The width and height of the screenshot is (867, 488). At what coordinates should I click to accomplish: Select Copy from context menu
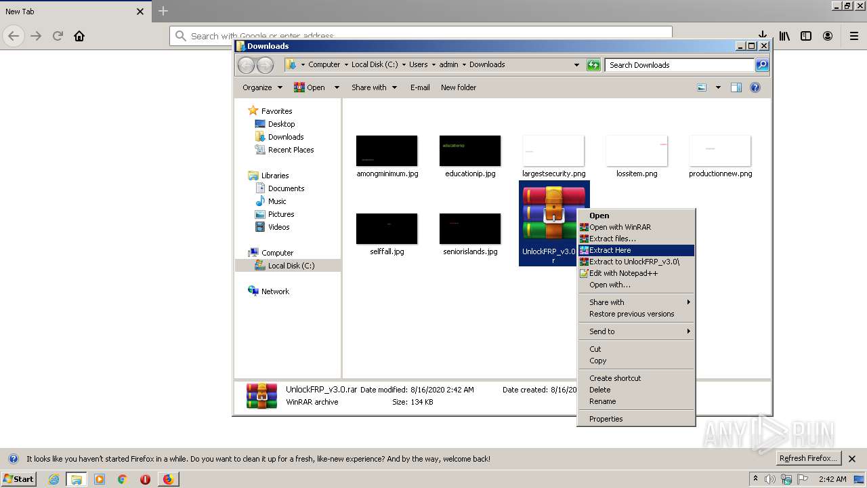635,361
